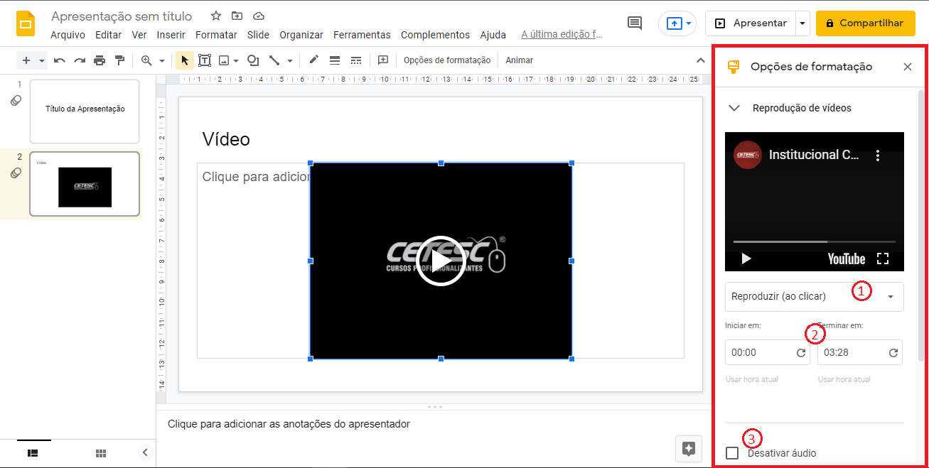Open the Explore button
The width and height of the screenshot is (929, 468).
click(x=688, y=449)
